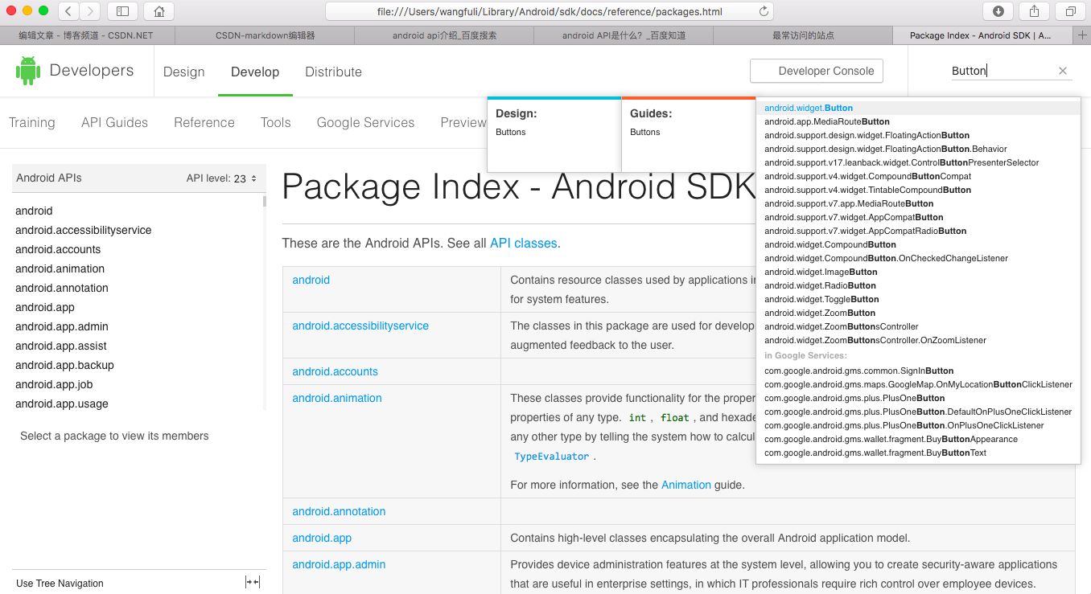The image size is (1091, 594).
Task: Switch to the CSDN-markdown编辑器 tab
Action: (x=266, y=35)
